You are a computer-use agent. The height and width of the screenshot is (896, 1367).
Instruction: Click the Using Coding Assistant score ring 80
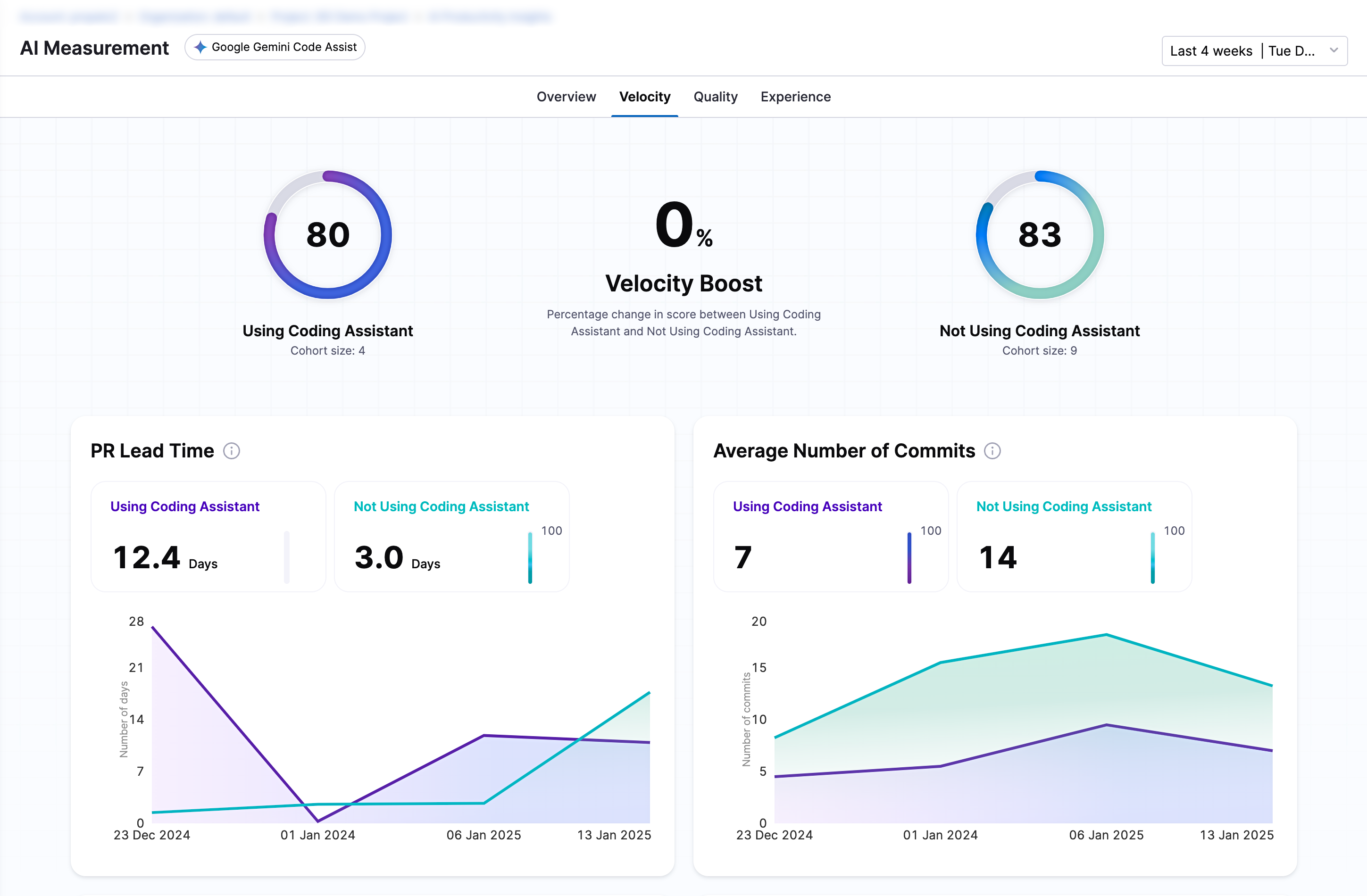327,234
